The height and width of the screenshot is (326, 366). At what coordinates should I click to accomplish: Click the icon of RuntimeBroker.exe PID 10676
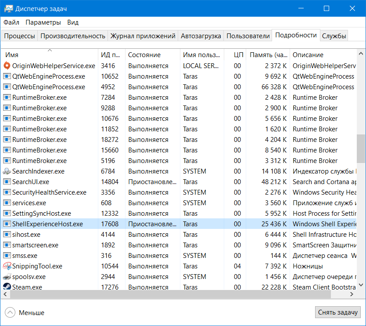click(7, 118)
